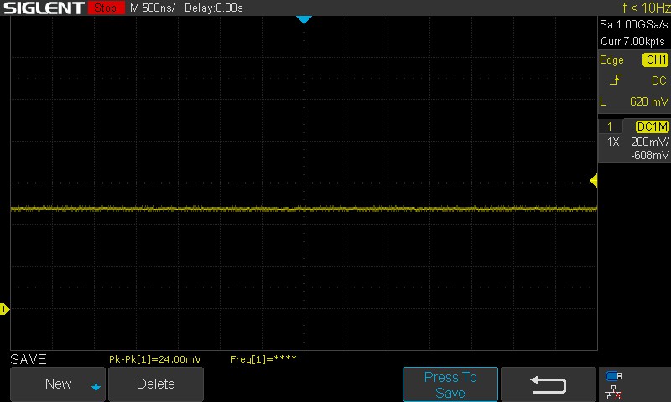Click the CH1 trigger source badge
This screenshot has width=671, height=402.
656,59
